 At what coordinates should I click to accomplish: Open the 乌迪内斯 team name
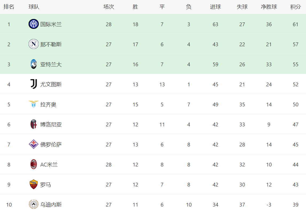click(51, 205)
